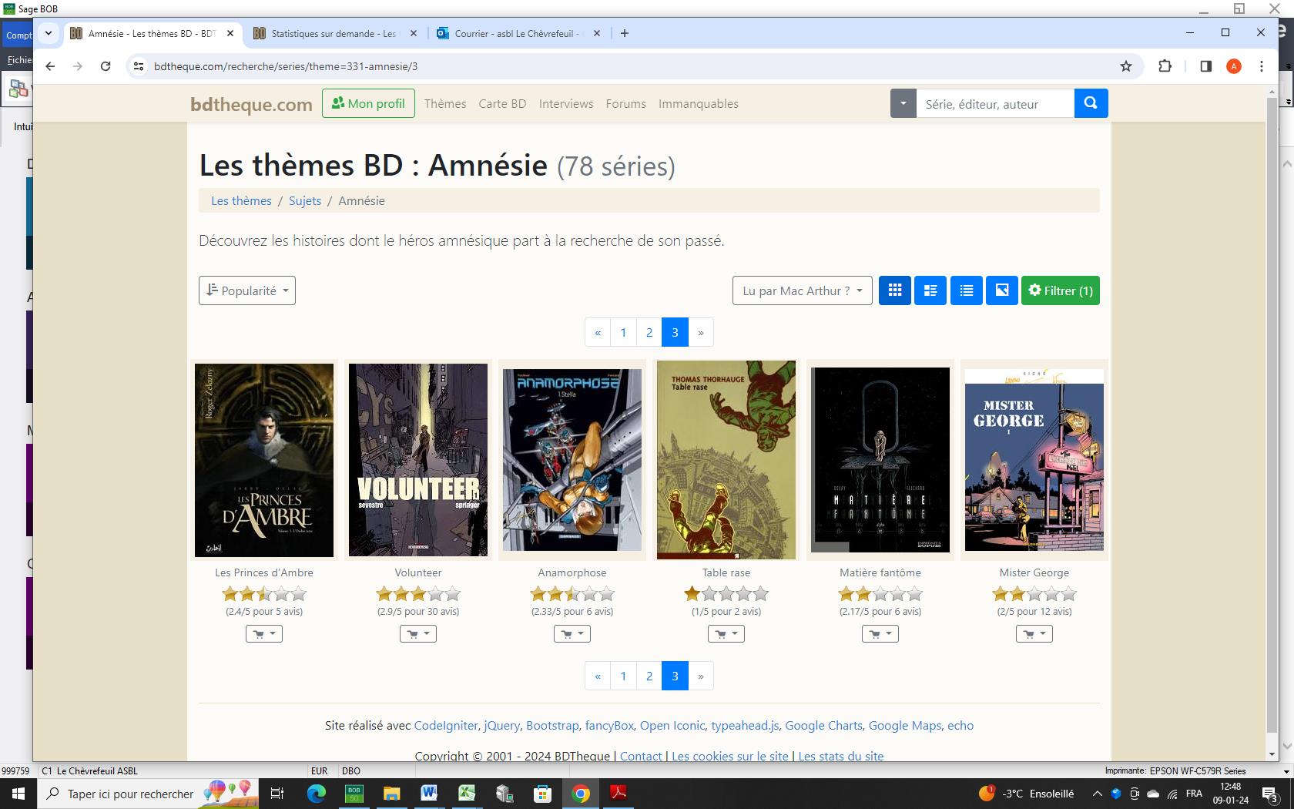1294x809 pixels.
Task: Close the Courrier asbl Le Chèvrefeuil tab
Action: pyautogui.click(x=597, y=33)
